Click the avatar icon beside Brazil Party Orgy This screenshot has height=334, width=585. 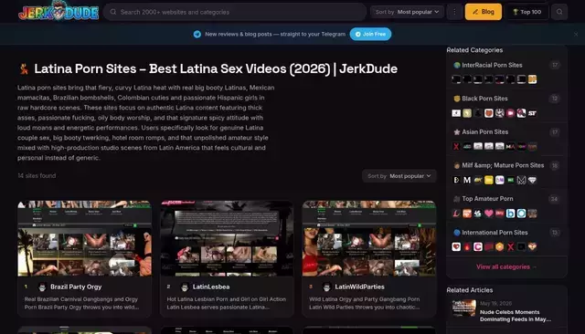[x=42, y=287]
